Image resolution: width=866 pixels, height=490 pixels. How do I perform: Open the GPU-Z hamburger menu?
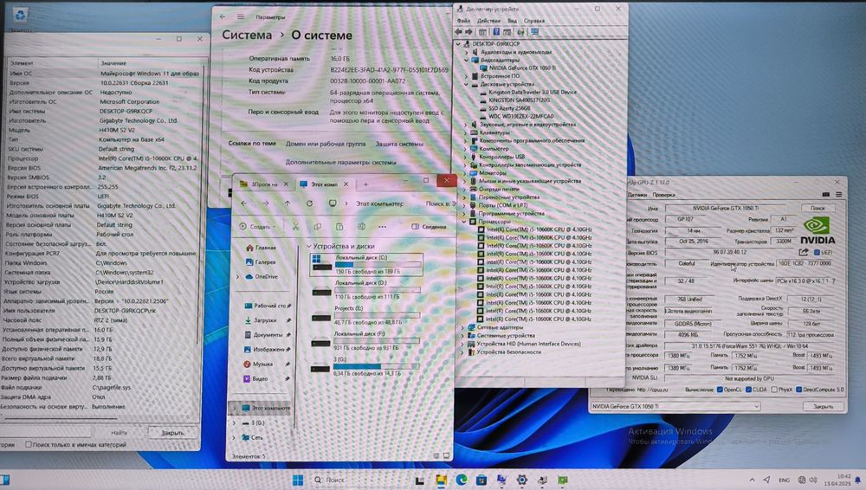pos(838,195)
